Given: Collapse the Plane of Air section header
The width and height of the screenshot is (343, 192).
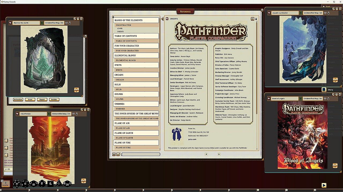Looking at the screenshot, I should 136,123.
